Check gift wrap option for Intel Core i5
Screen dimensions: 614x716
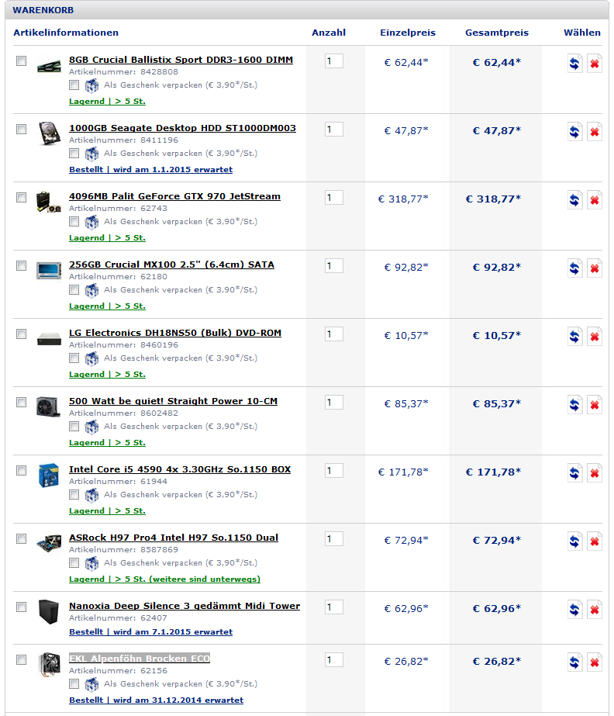coord(74,495)
